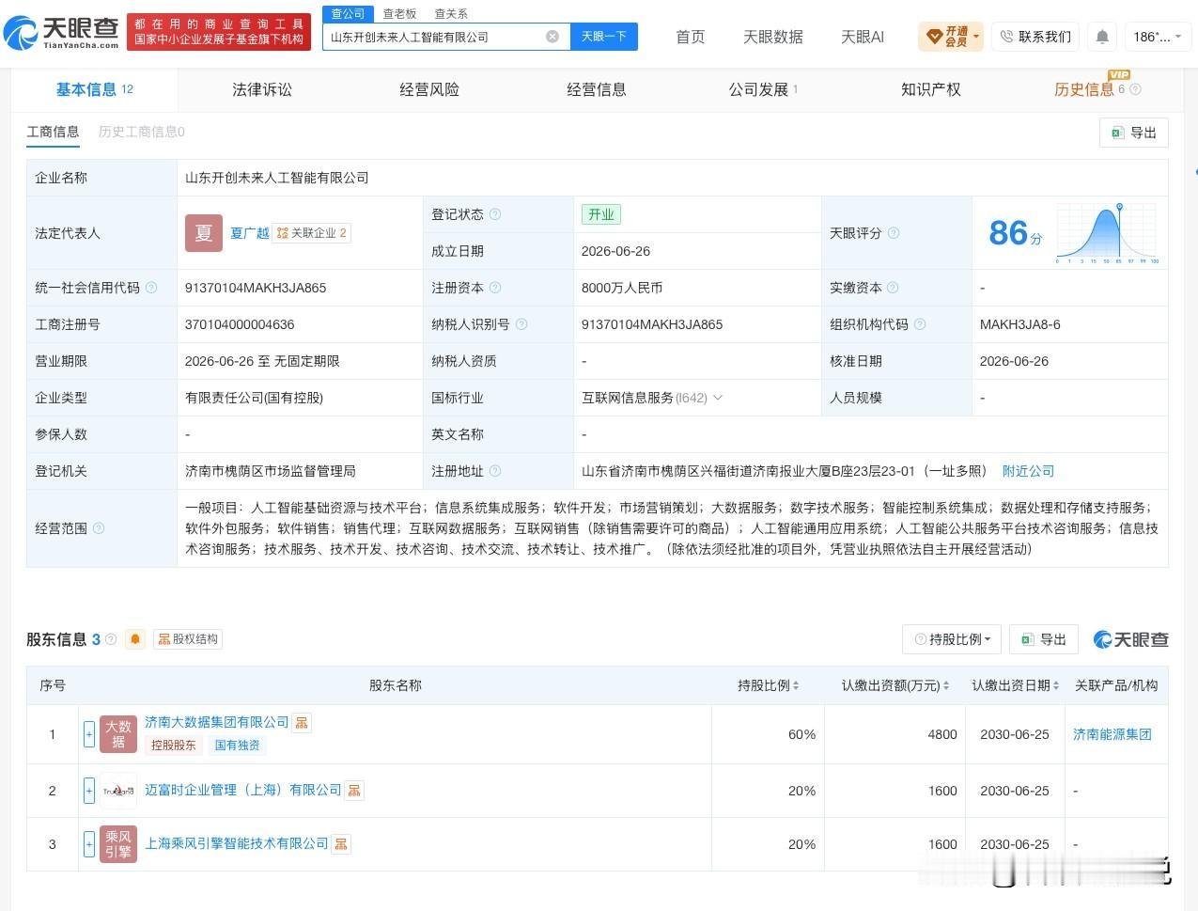
Task: Show the help icon next to 纳税人识别号
Action: [x=521, y=324]
